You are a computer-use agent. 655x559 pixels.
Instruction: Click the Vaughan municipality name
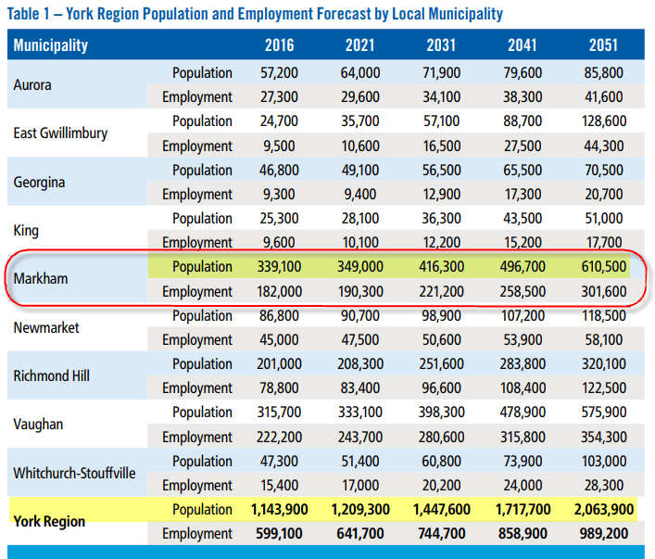point(38,425)
